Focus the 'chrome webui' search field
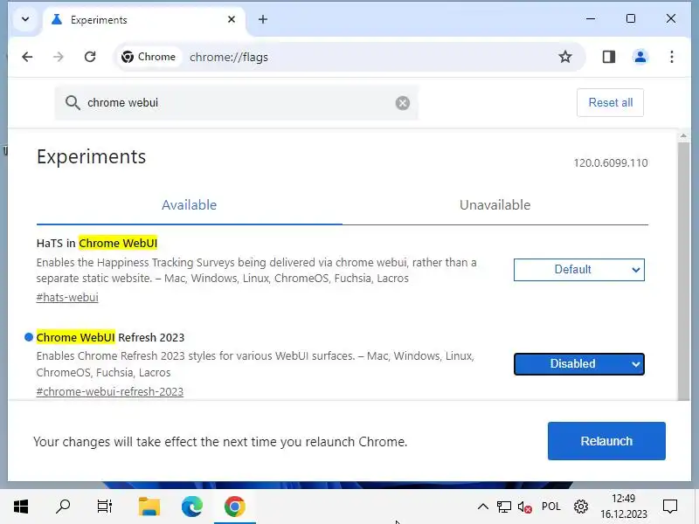Viewport: 699px width, 524px height. coord(236,103)
